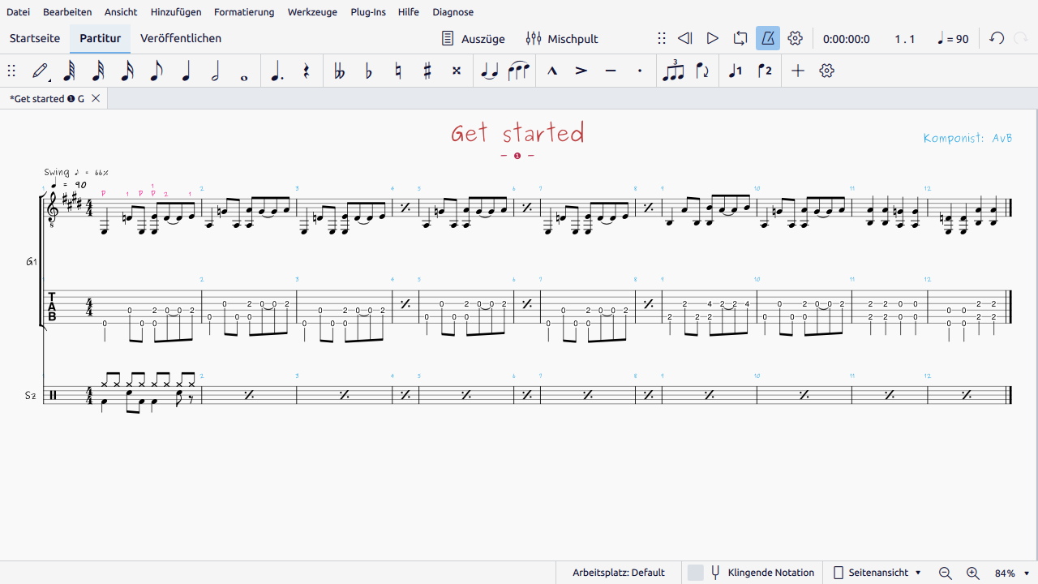Click the Auszüge parts button
The image size is (1038, 584).
(473, 38)
